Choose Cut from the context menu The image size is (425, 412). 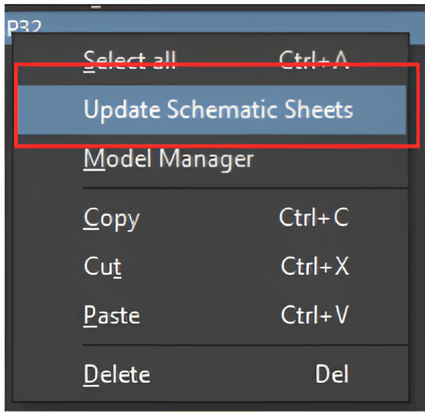103,266
